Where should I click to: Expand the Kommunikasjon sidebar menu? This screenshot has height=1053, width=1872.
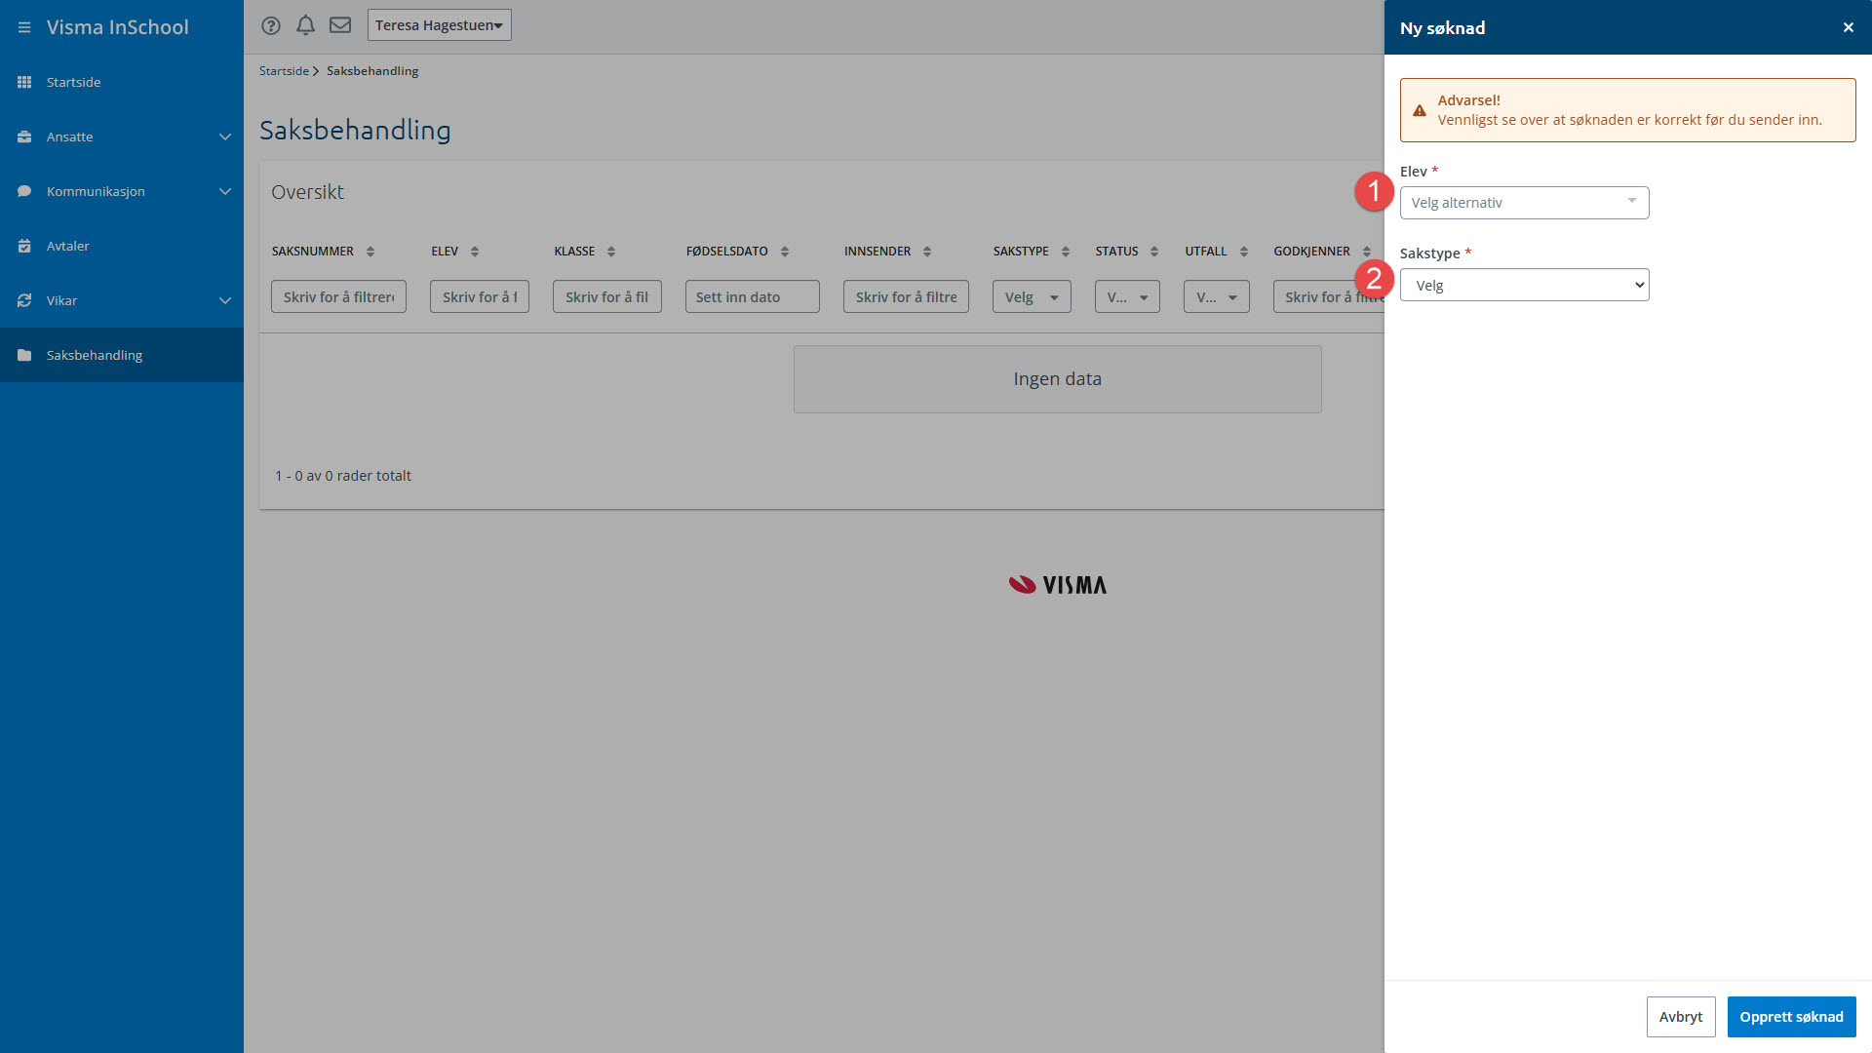(122, 191)
